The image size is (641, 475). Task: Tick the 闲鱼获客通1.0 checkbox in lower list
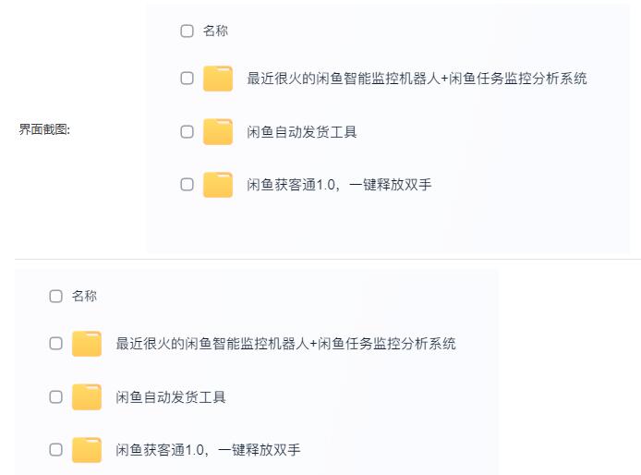tap(56, 450)
